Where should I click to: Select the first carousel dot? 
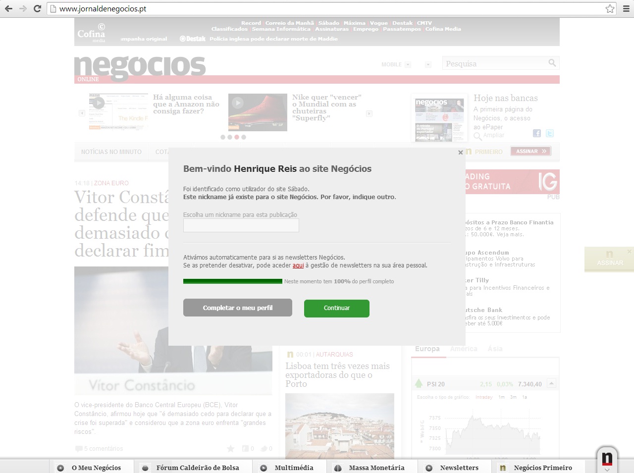(x=223, y=137)
